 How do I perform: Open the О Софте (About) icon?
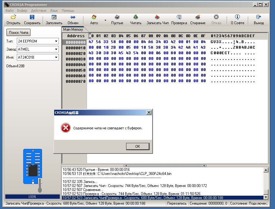click(237, 17)
